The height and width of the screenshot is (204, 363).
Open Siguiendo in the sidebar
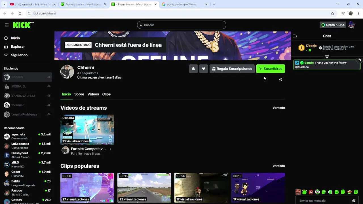coord(19,55)
